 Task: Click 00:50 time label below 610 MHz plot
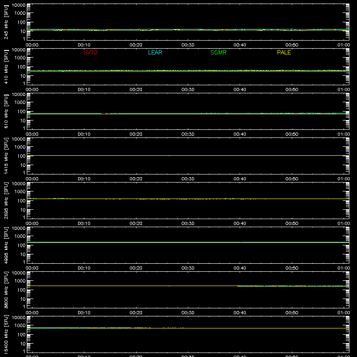pos(292,134)
